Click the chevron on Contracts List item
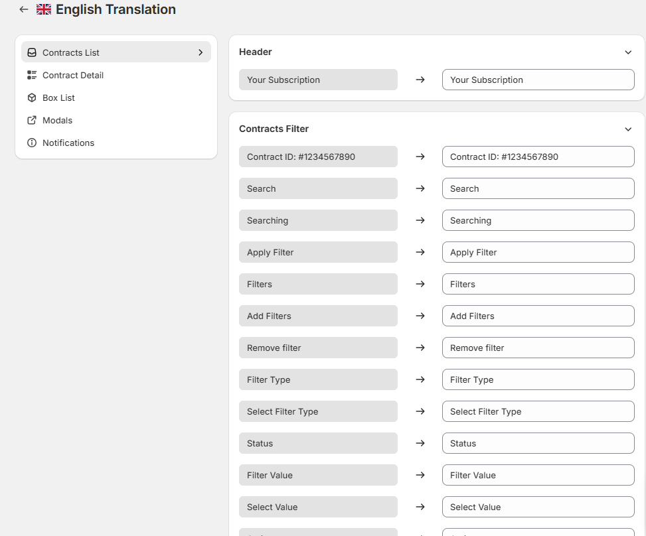 (x=201, y=52)
